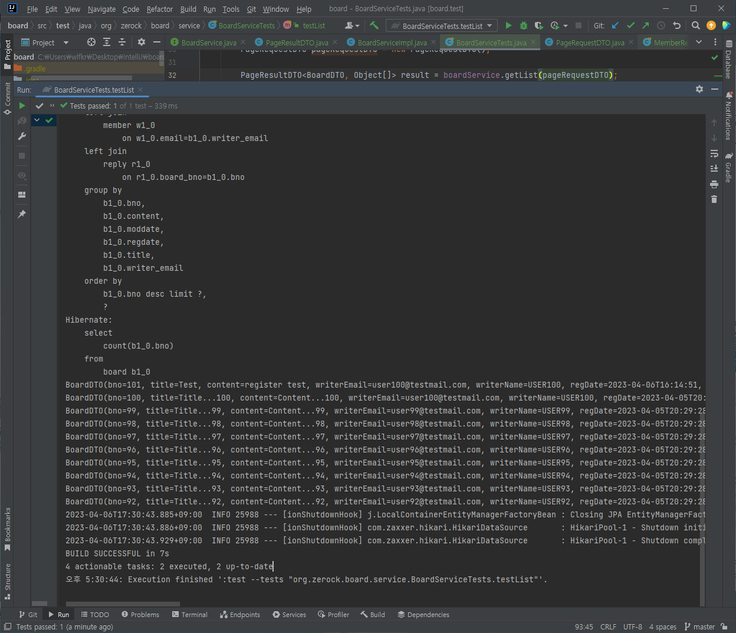Switch to BoardServiceImpl.java tab
The height and width of the screenshot is (633, 736).
click(x=392, y=42)
